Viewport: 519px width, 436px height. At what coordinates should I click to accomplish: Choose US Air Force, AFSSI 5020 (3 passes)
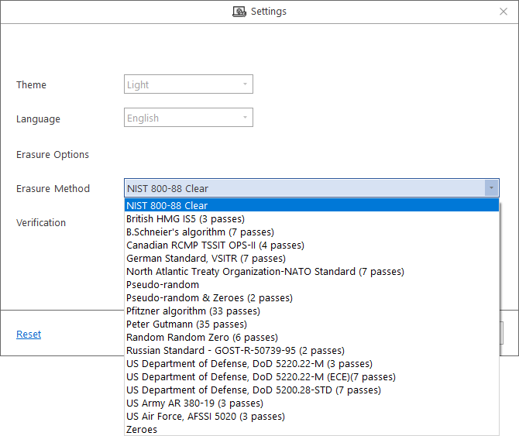[x=312, y=416]
